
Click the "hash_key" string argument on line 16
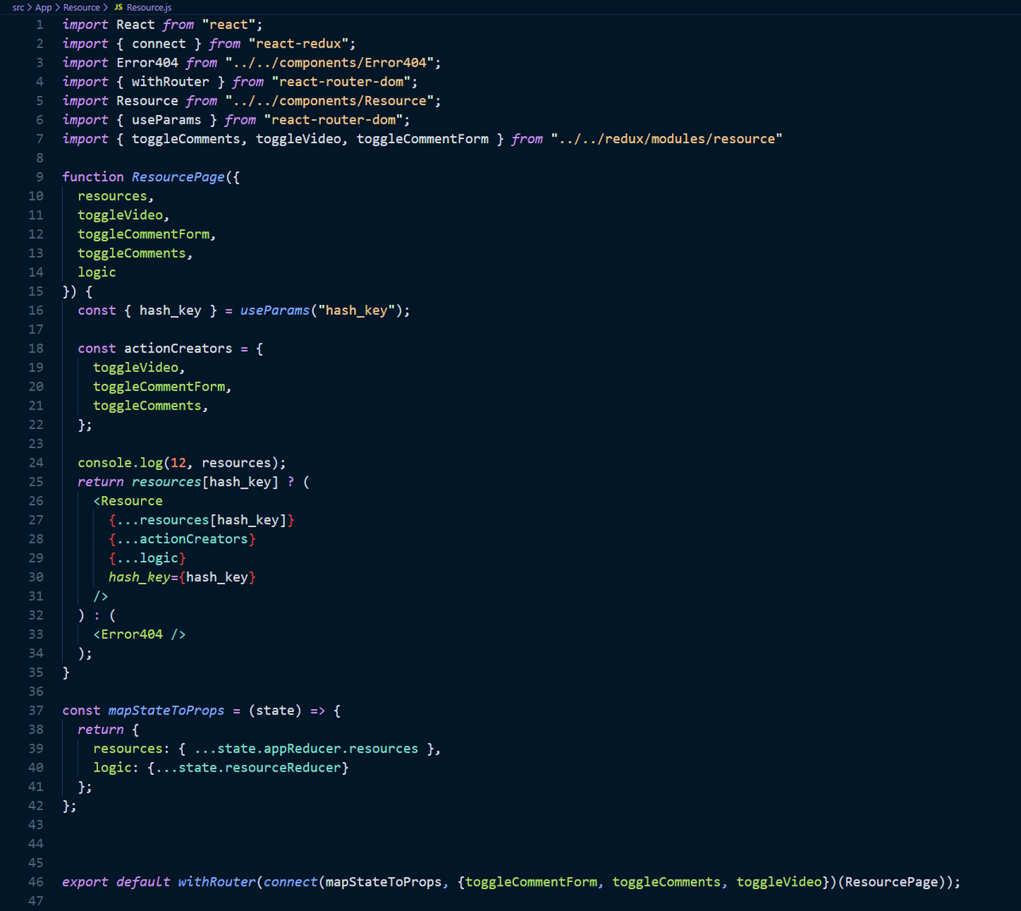point(356,311)
